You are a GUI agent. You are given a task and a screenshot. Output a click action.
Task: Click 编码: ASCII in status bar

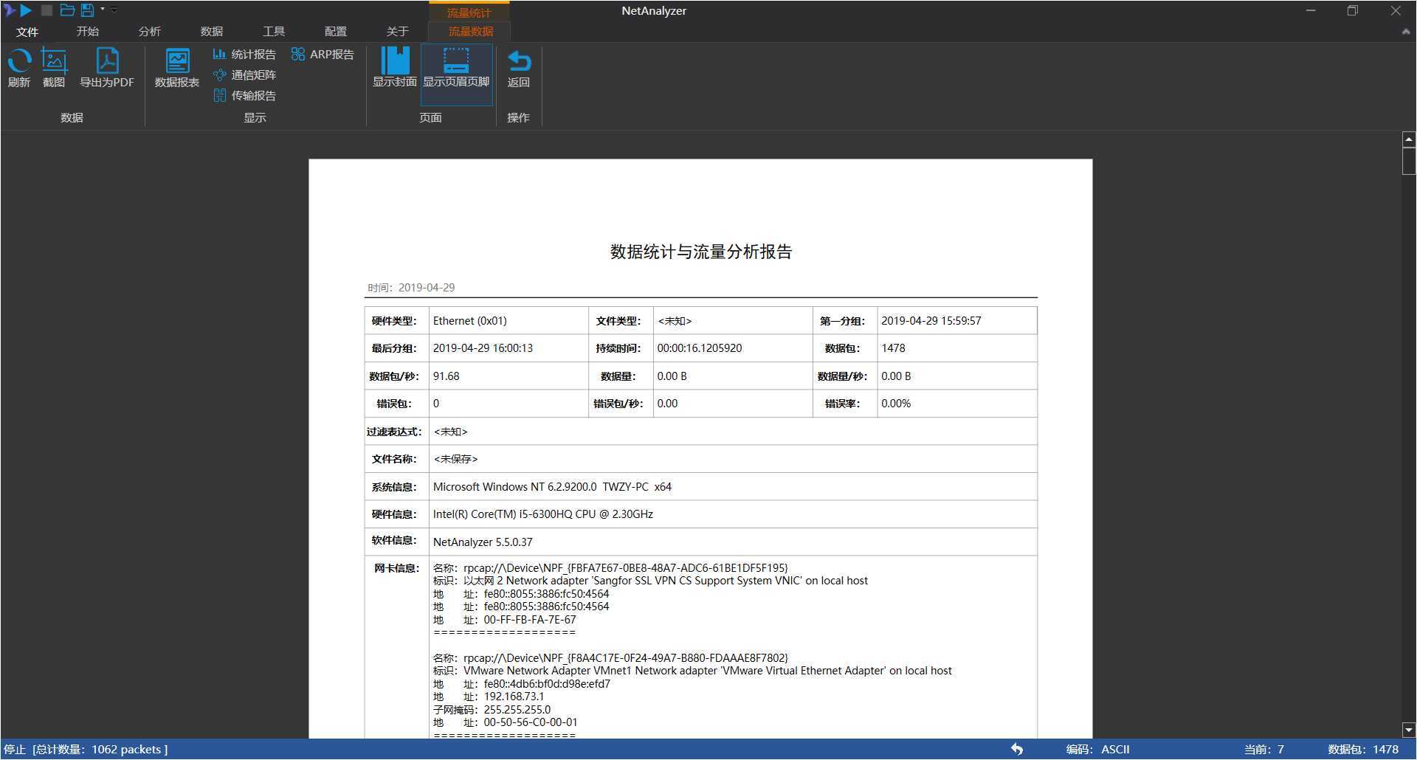(x=1097, y=749)
